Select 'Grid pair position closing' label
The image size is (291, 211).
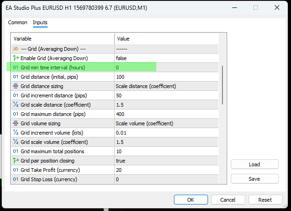coord(48,161)
